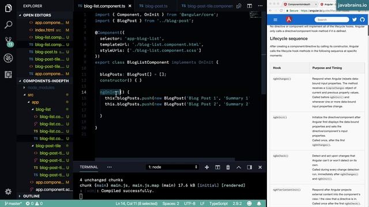Close the terminal panel
The height and width of the screenshot is (207, 369).
click(x=260, y=167)
